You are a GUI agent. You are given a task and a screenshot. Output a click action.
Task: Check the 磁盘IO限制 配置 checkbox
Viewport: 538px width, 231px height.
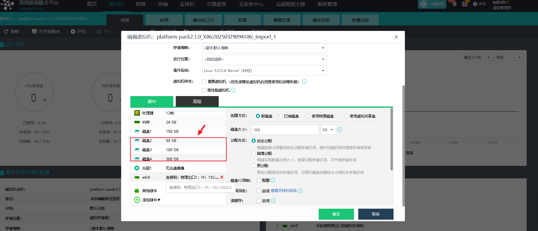tap(259, 181)
